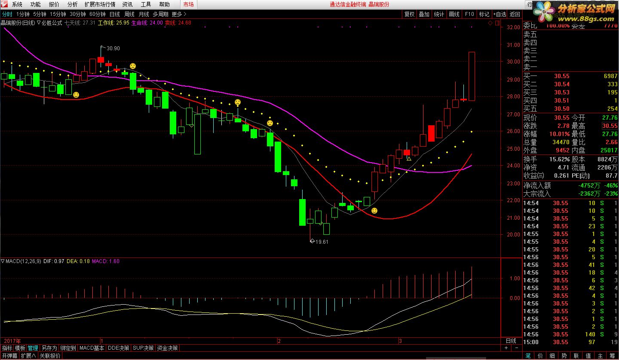Click the 势 tab icon in bottom-right panel
The width and height of the screenshot is (619, 360).
pos(564,356)
